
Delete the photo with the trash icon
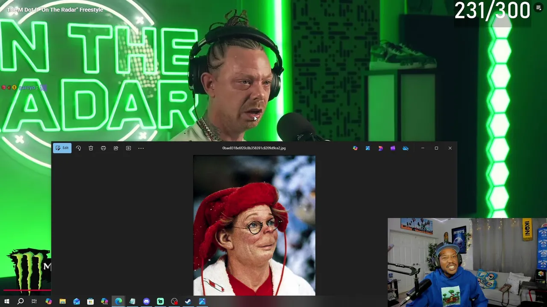pos(91,148)
